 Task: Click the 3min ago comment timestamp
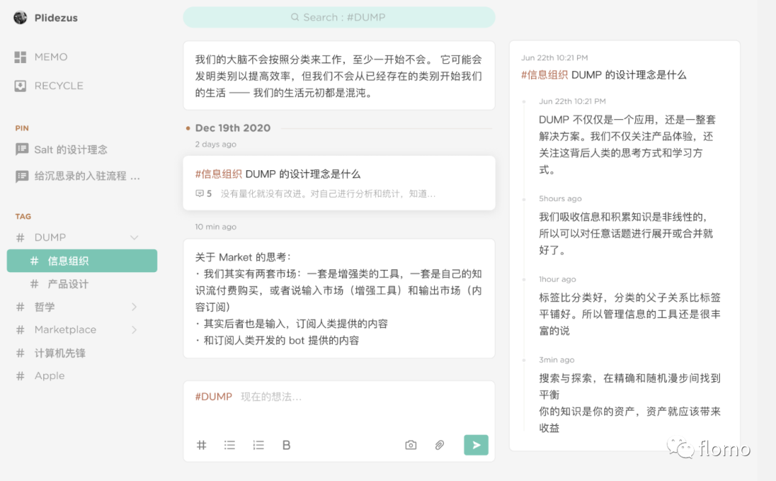point(556,360)
